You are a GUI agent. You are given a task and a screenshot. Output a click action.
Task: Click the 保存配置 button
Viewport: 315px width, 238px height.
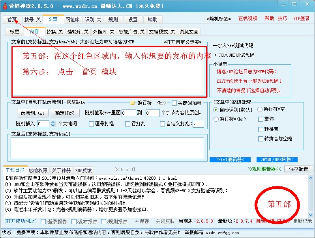298,169
